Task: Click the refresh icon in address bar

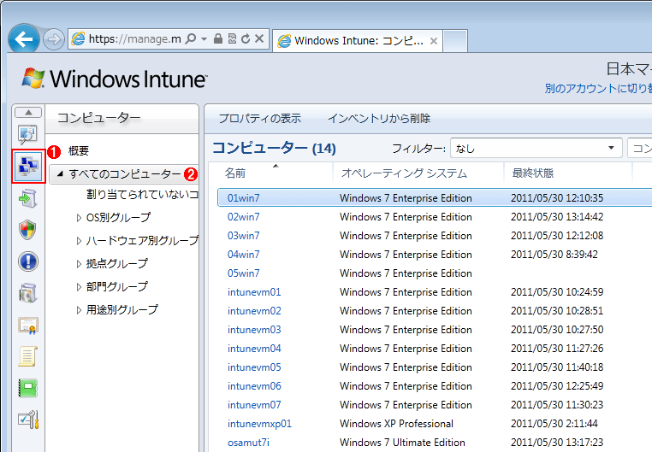Action: point(246,39)
